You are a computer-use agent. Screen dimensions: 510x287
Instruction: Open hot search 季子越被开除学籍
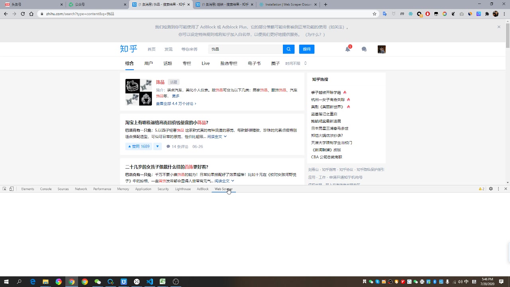pyautogui.click(x=326, y=92)
